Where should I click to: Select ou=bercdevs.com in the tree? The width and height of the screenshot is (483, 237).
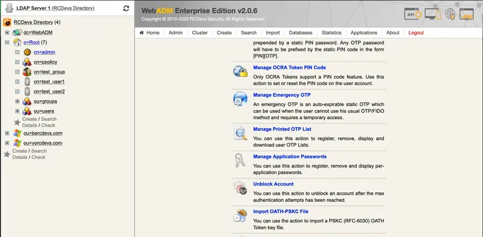click(x=43, y=133)
